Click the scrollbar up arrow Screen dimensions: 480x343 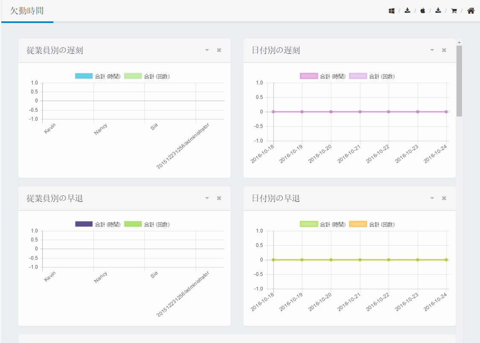(x=459, y=43)
